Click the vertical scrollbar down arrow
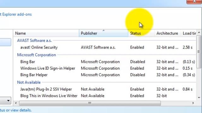Screen dimensions: 202x113 (x=199, y=98)
